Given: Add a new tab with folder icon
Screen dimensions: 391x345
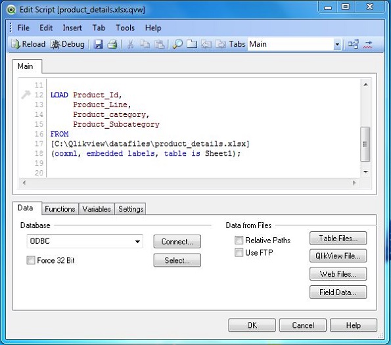Looking at the screenshot, I should pyautogui.click(x=192, y=45).
